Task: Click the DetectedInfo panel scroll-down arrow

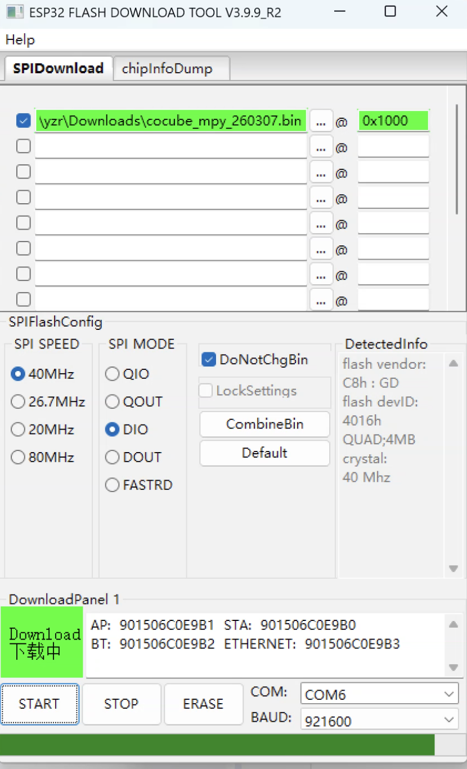Action: 453,568
